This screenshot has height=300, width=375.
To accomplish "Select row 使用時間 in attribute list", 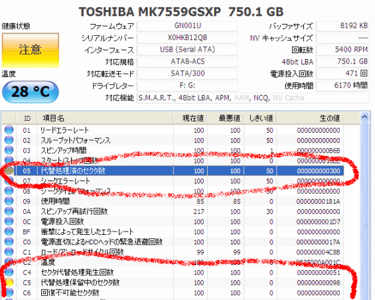I will (173, 201).
